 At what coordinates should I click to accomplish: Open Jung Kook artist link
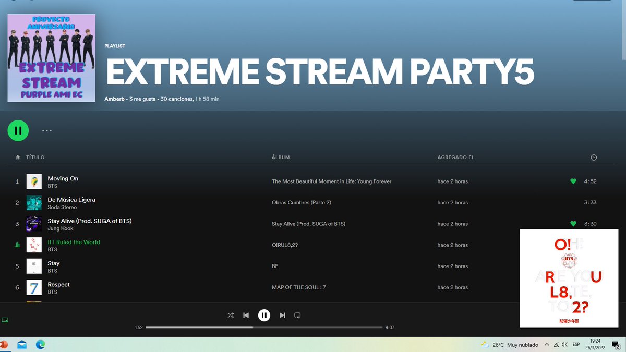coord(61,228)
